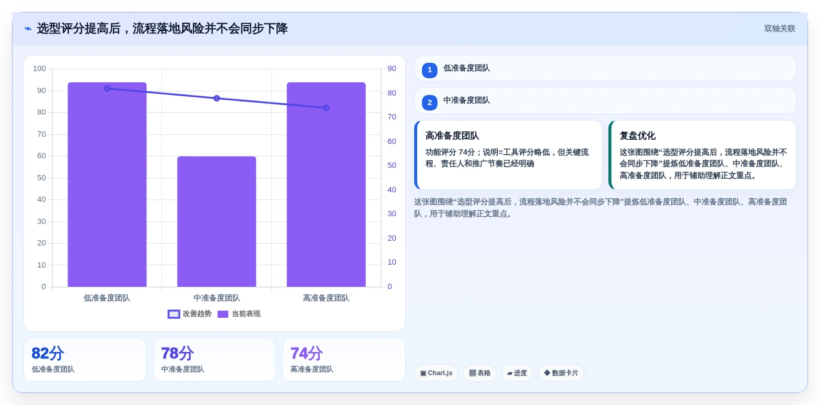The image size is (820, 405).
Task: Click the 高准备度团队 bar in chart
Action: [326, 185]
